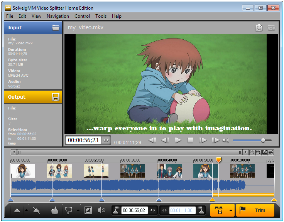The width and height of the screenshot is (284, 222).
Task: Jump to next marker forward button
Action: click(x=215, y=140)
